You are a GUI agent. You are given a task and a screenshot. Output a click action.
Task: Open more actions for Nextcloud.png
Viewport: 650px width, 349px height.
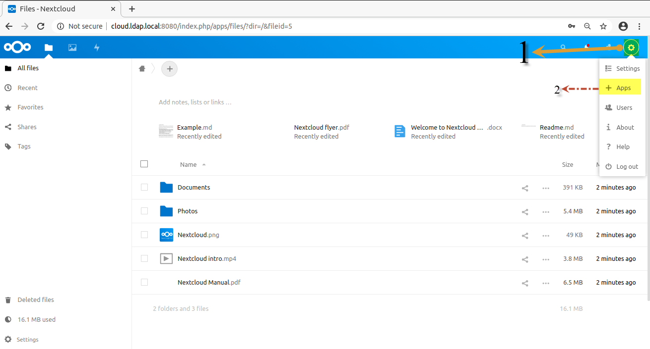(546, 235)
